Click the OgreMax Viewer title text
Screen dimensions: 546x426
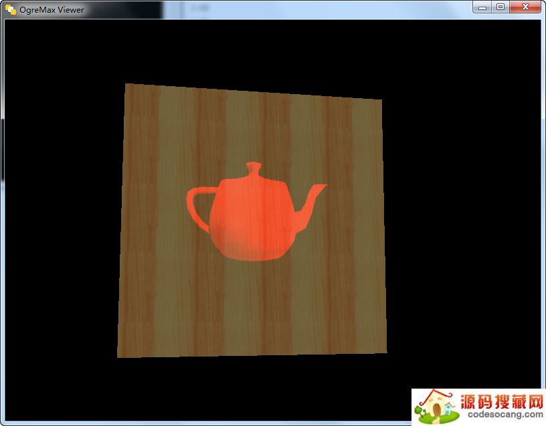[52, 10]
